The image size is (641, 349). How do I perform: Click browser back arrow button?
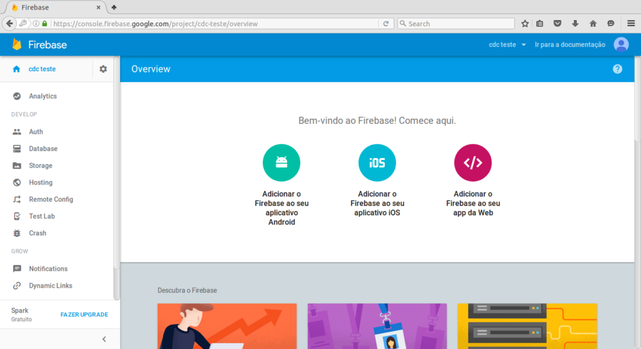point(9,24)
